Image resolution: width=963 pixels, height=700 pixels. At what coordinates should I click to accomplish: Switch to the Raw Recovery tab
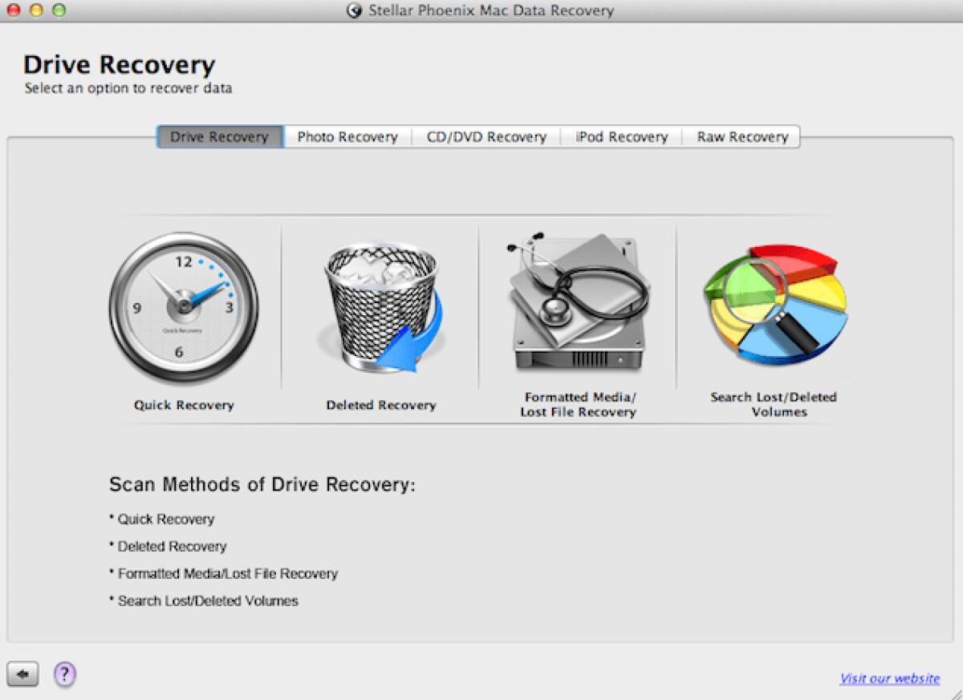(x=741, y=136)
